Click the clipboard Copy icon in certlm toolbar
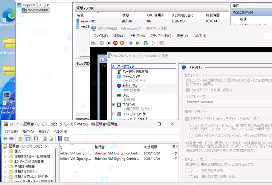The width and height of the screenshot is (272, 185). (36, 138)
